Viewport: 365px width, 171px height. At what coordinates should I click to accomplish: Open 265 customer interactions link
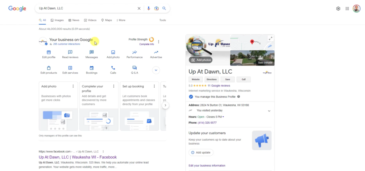67,44
